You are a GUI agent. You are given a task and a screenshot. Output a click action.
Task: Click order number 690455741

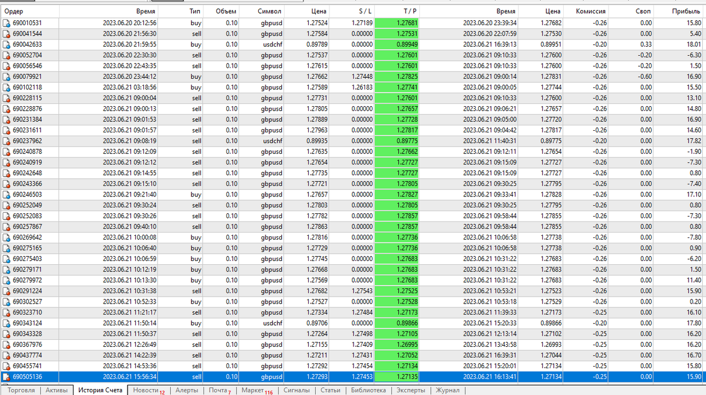click(x=27, y=366)
